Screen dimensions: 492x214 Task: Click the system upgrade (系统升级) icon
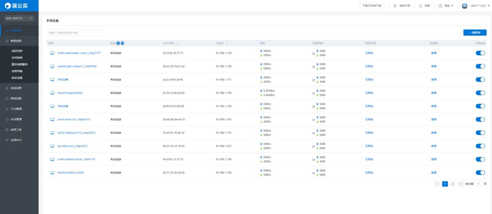[395, 6]
